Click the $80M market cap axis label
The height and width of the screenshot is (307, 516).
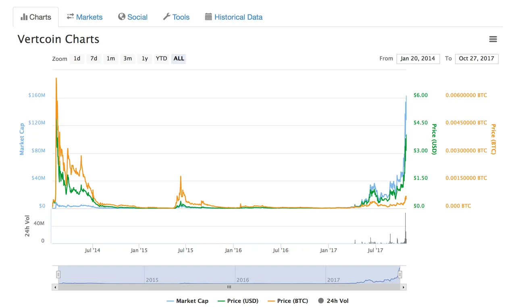pyautogui.click(x=38, y=150)
